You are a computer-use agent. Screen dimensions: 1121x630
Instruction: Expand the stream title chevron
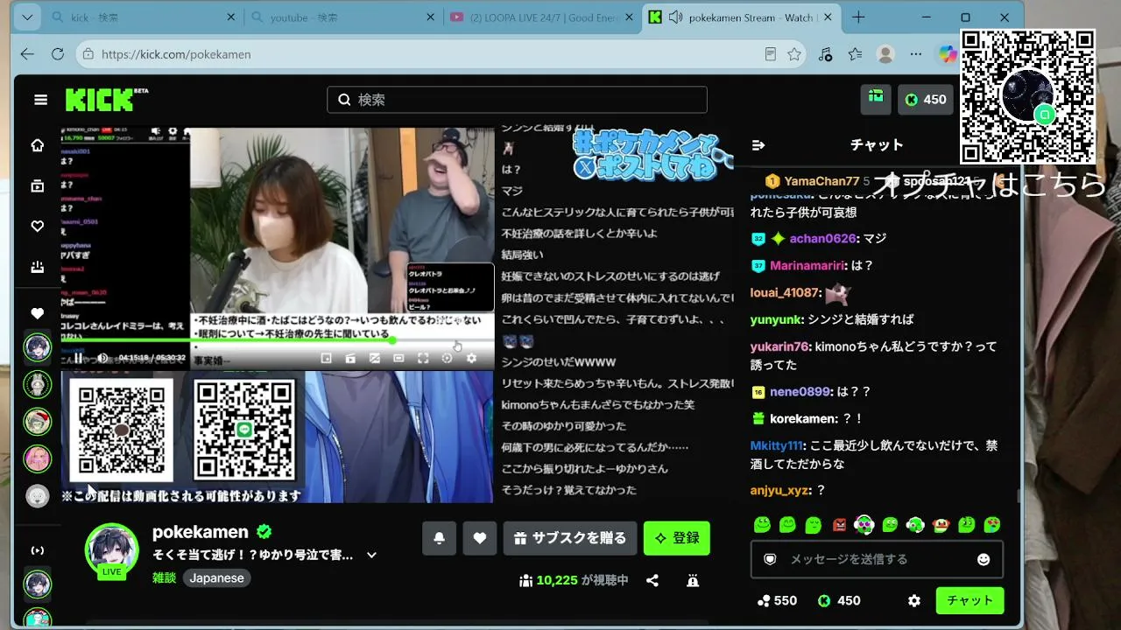coord(371,555)
